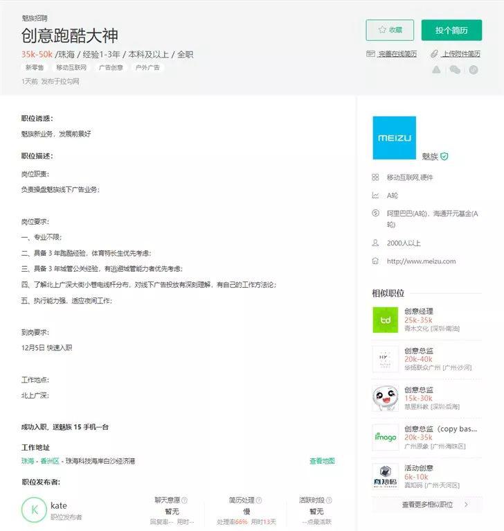
Task: Click the salary text 35k-50k
Action: [37, 54]
